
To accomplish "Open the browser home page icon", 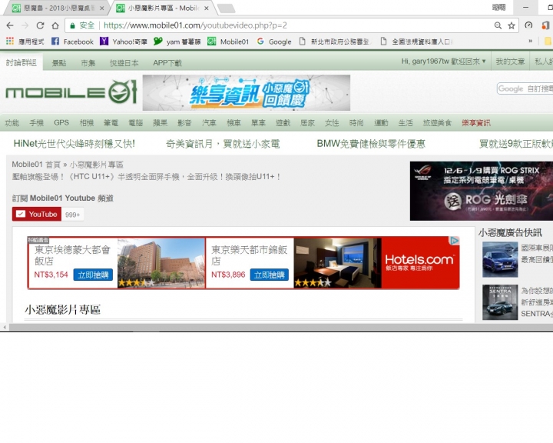I will click(x=55, y=25).
